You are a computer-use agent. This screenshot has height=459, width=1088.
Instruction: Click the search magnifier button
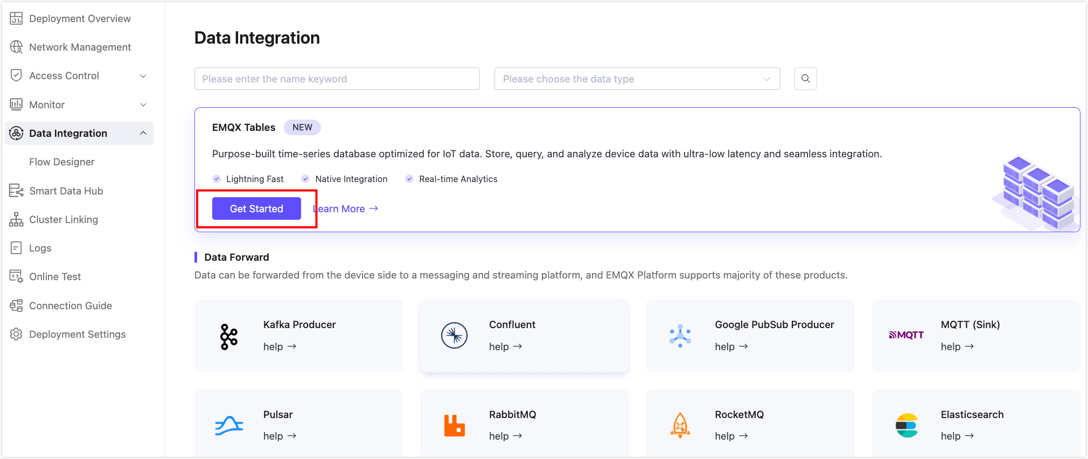click(806, 79)
